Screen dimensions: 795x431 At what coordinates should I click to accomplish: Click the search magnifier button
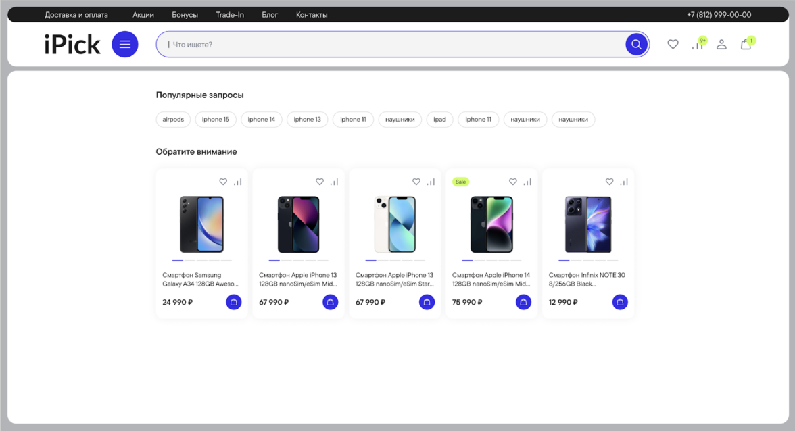pos(636,45)
